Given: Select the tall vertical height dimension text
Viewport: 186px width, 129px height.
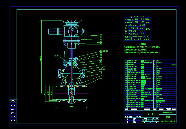Looking at the screenshot, I should 41,58.
